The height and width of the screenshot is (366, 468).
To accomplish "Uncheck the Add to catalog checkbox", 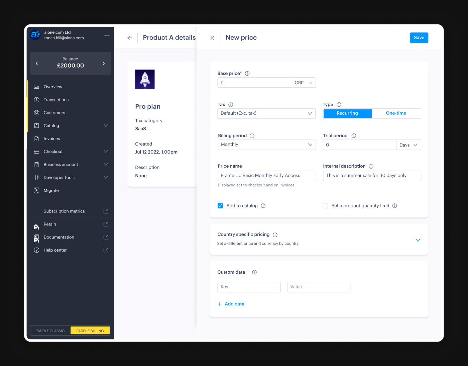I will point(220,206).
